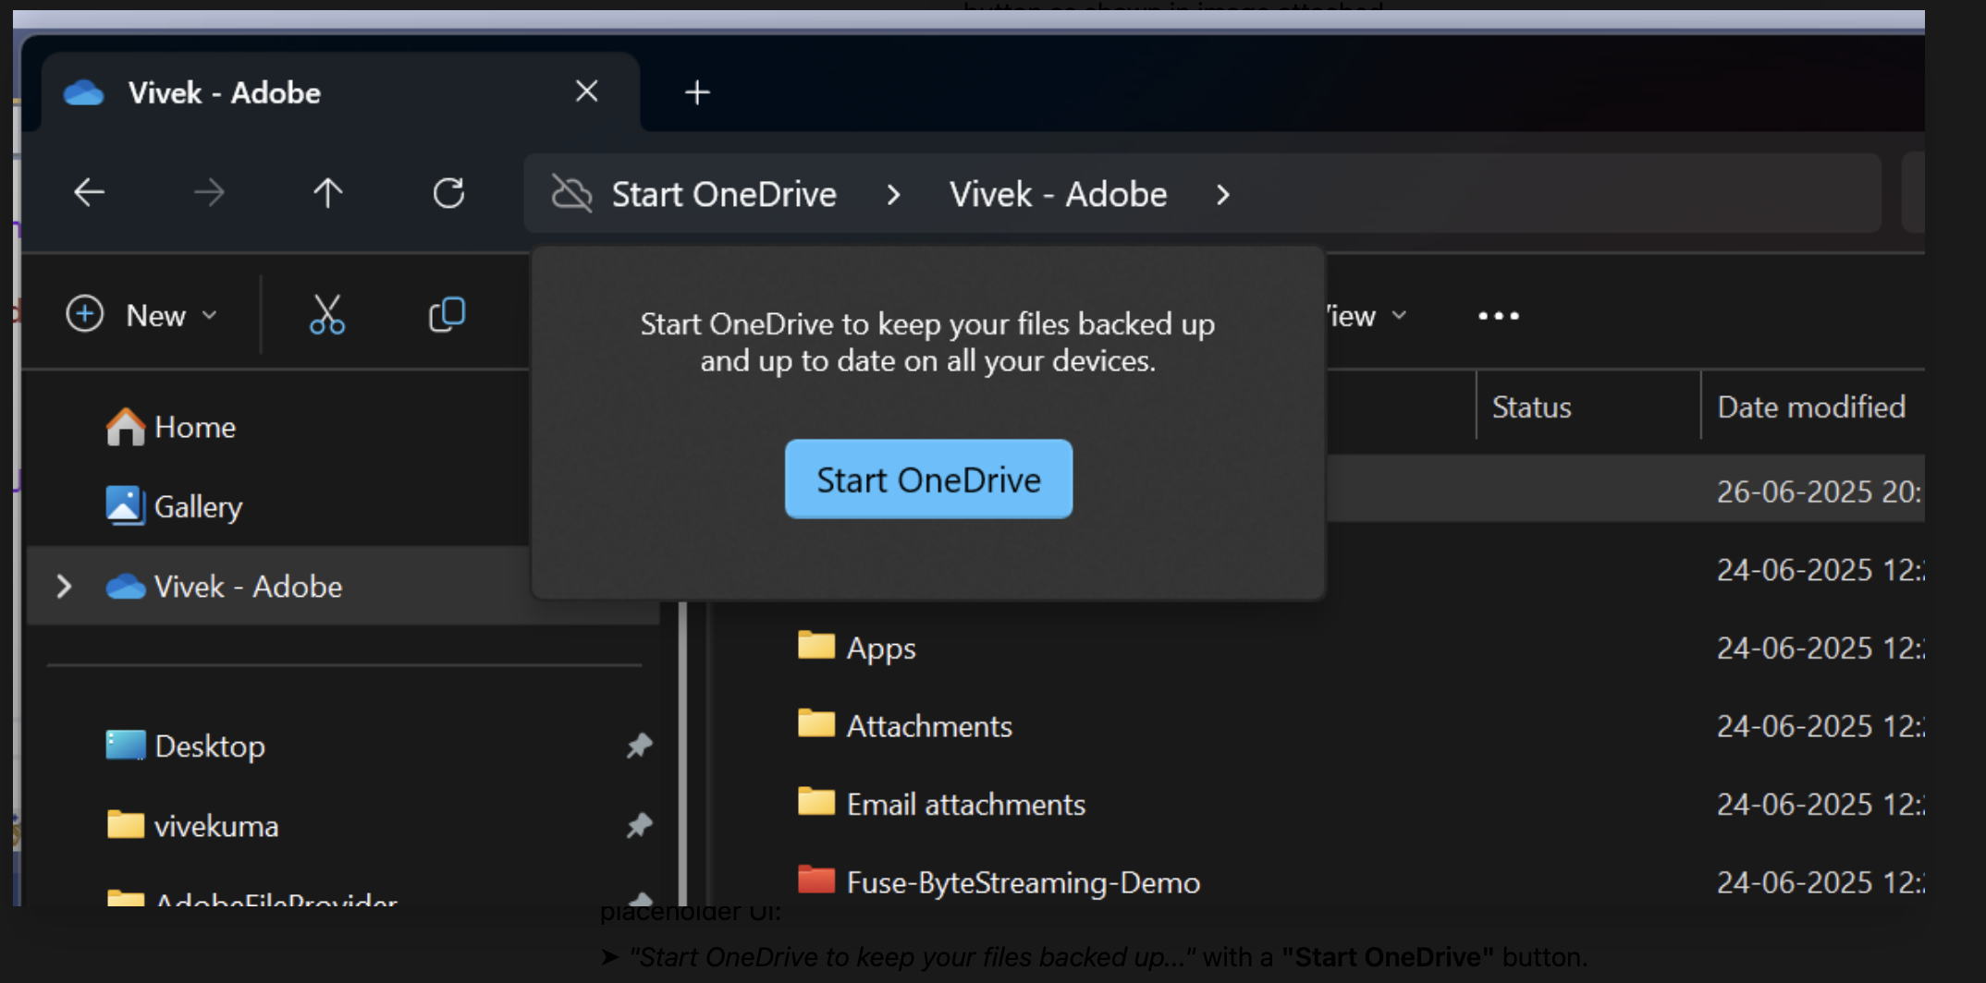The width and height of the screenshot is (1986, 983).
Task: Select the Vivek - Adobe window tab
Action: click(x=340, y=91)
